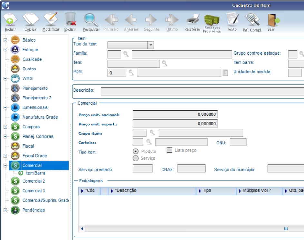Viewport: 304px width, 240px height.
Task: Sort by Múltiplos Vol.? column header
Action: [x=260, y=191]
